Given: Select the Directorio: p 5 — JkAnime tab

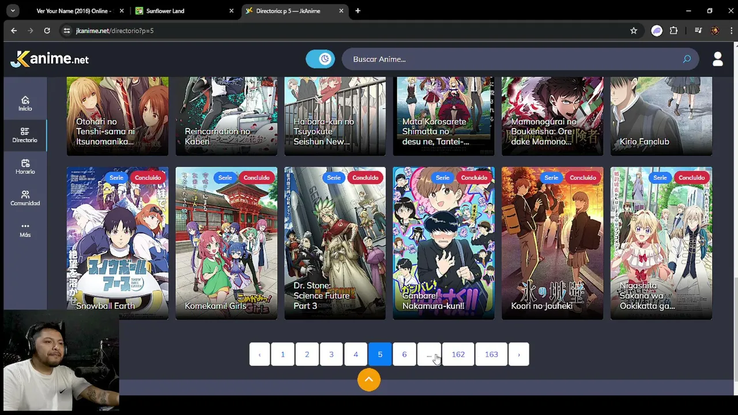Looking at the screenshot, I should (294, 11).
